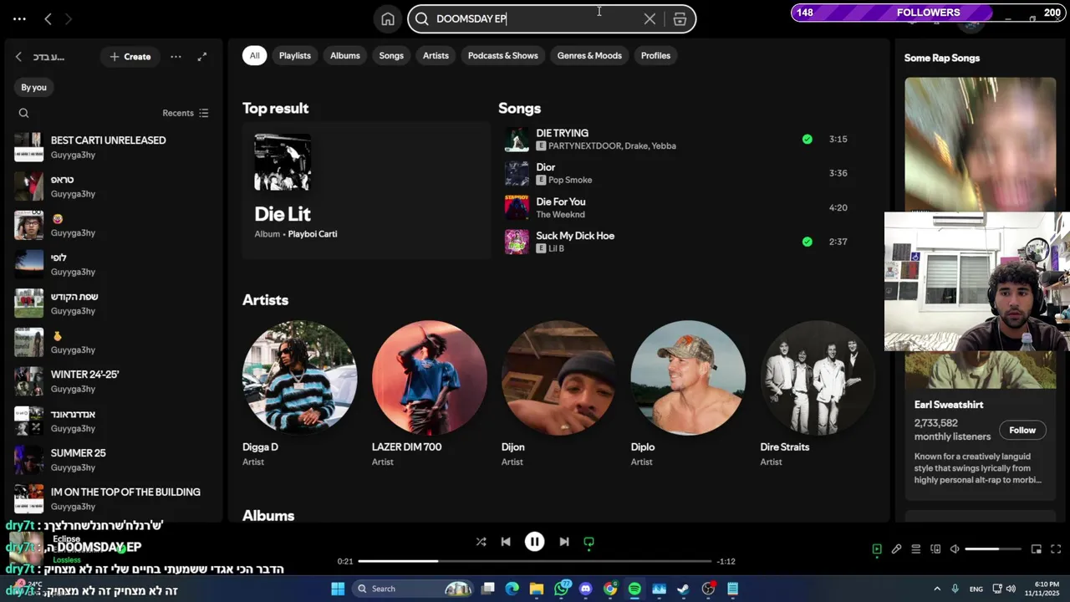
Task: Open SUMMER 25 playlist
Action: pos(114,460)
